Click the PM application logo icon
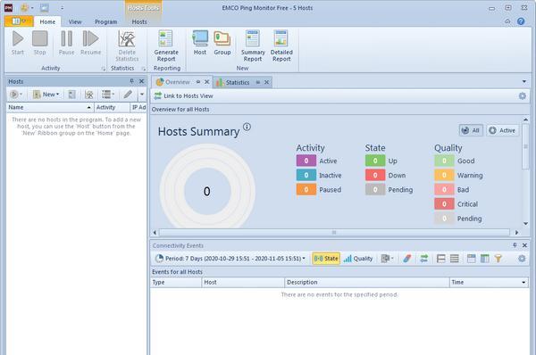Viewport: 536px width, 355px height. (8, 7)
